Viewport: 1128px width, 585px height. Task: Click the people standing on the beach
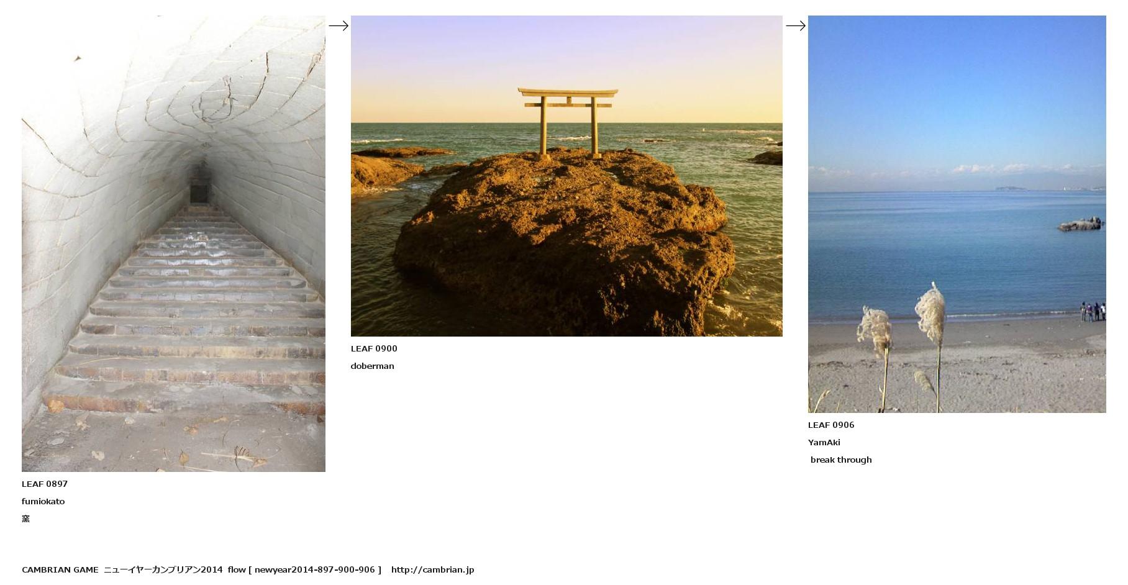[1093, 311]
